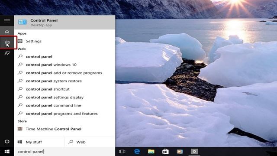The height and width of the screenshot is (156, 277).
Task: Switch to My stuff search filter
Action: click(39, 142)
